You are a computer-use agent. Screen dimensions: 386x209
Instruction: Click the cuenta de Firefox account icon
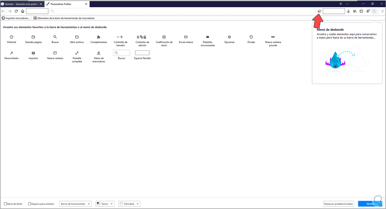pos(368,11)
